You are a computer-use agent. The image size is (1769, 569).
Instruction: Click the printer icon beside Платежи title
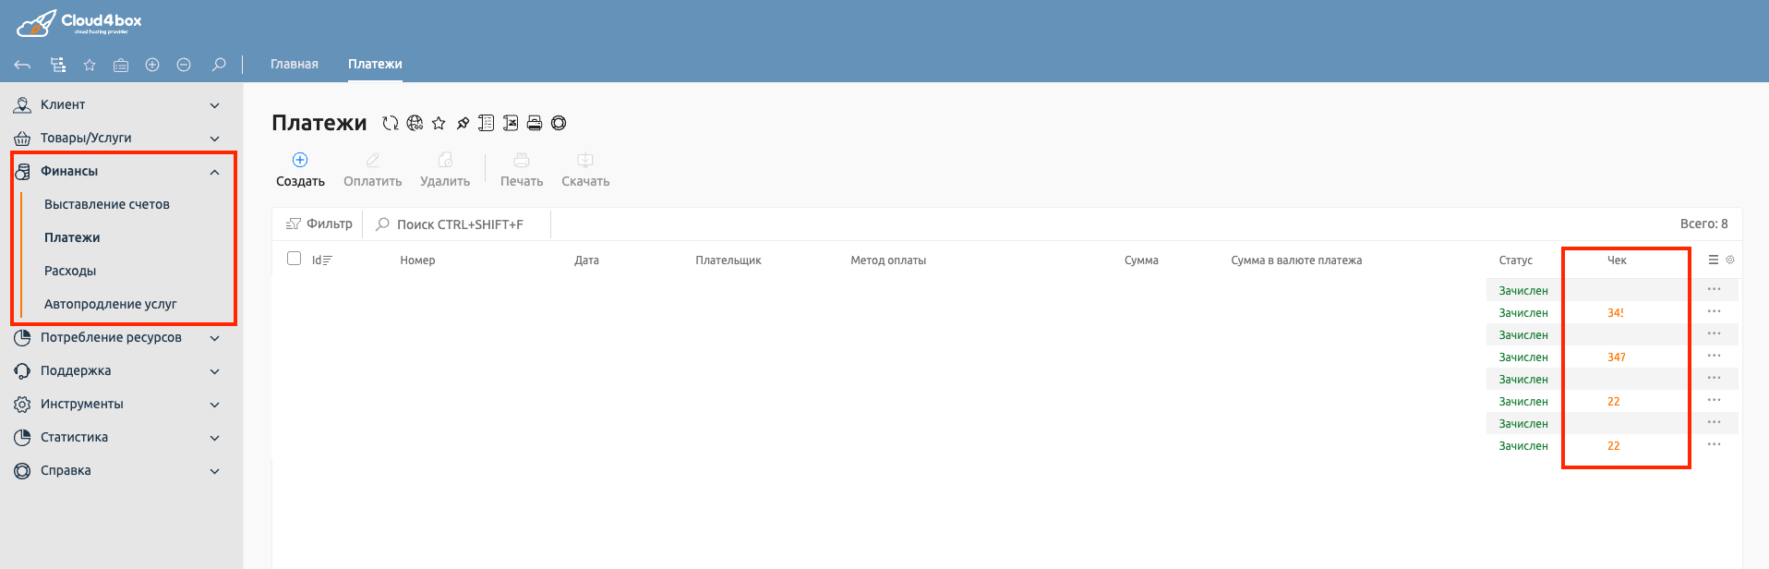[x=535, y=123]
